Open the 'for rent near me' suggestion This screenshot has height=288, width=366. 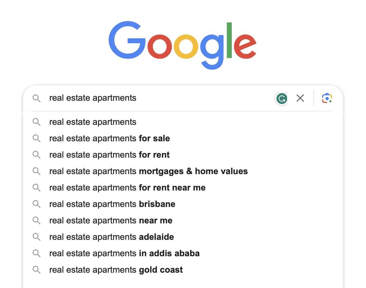(x=127, y=188)
